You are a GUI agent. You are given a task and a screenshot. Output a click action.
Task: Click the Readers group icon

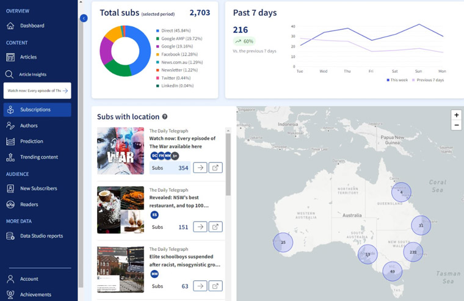click(x=10, y=205)
